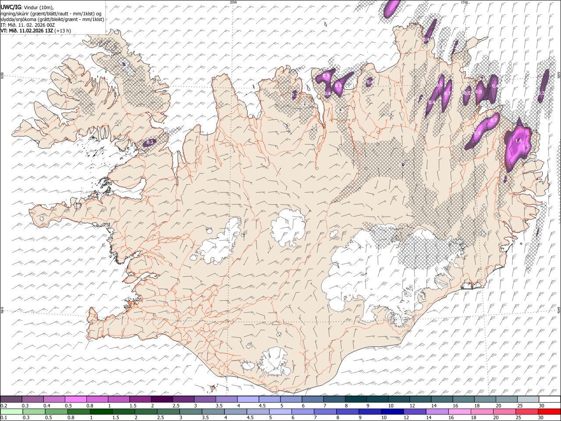Click darkest purple 2 swatch in top legend

162,399
